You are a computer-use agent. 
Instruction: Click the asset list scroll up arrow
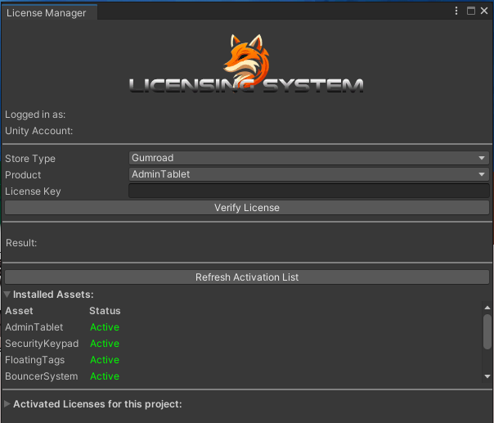pyautogui.click(x=487, y=308)
